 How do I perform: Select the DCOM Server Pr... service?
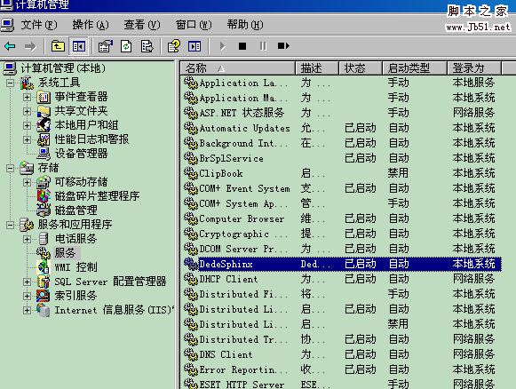(x=342, y=250)
